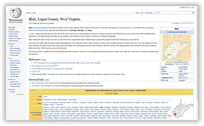
Task: Get the Permanent link
Action: (x=15, y=70)
